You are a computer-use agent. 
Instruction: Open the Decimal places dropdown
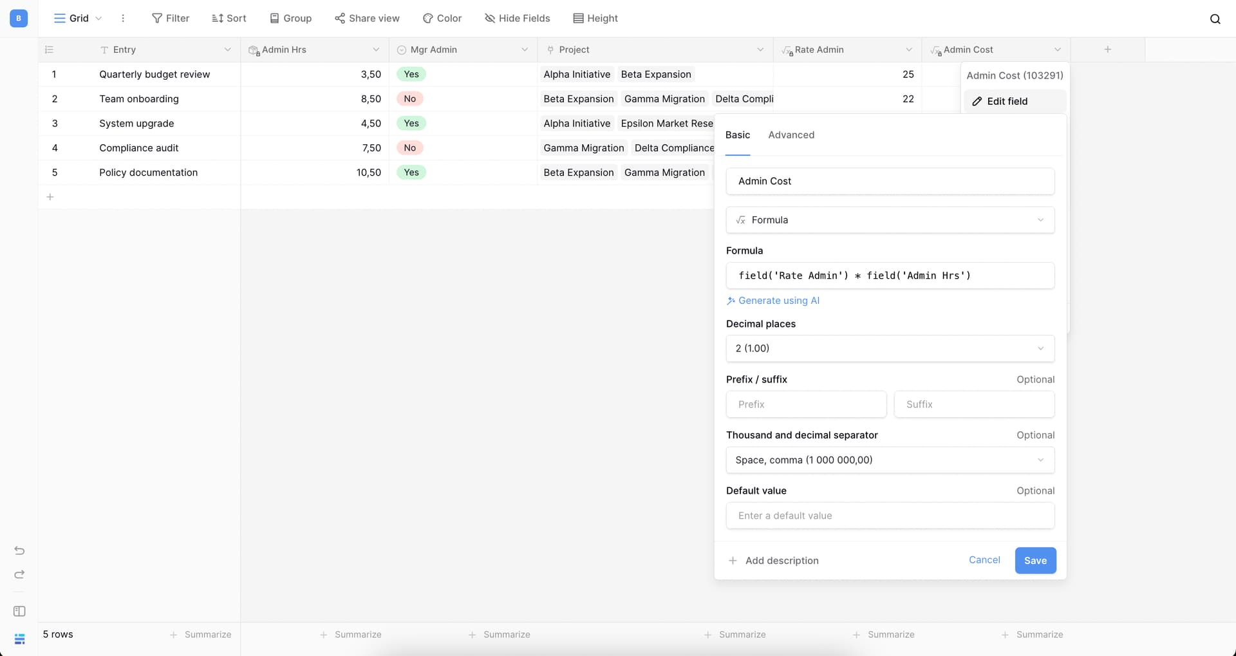pos(890,348)
